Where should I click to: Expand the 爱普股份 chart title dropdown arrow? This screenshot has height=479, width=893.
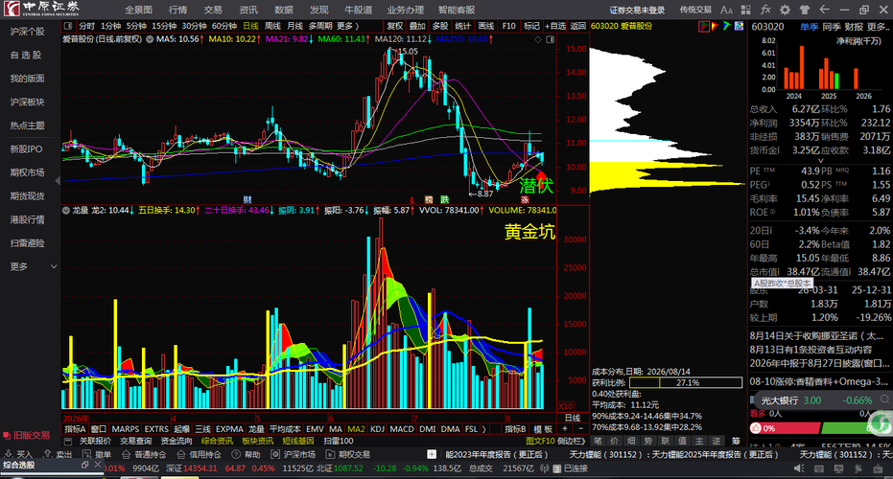(x=150, y=39)
